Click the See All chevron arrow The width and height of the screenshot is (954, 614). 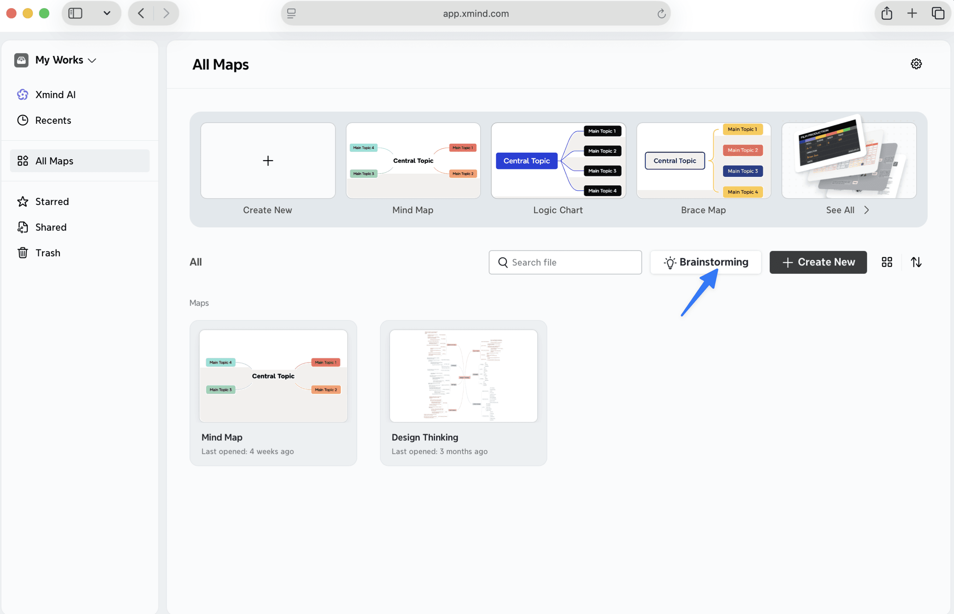(x=866, y=210)
